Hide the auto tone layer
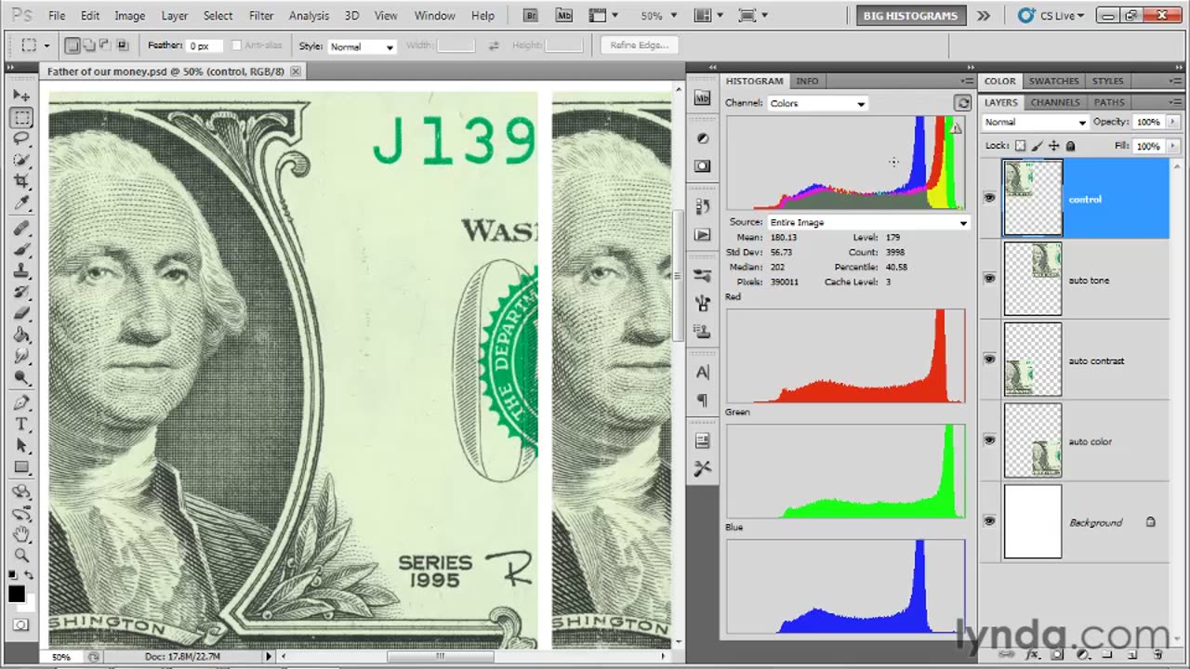Viewport: 1190px width, 669px height. click(x=989, y=279)
